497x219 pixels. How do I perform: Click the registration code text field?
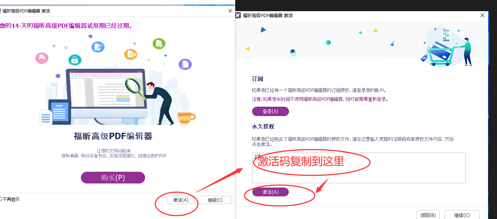click(358, 168)
